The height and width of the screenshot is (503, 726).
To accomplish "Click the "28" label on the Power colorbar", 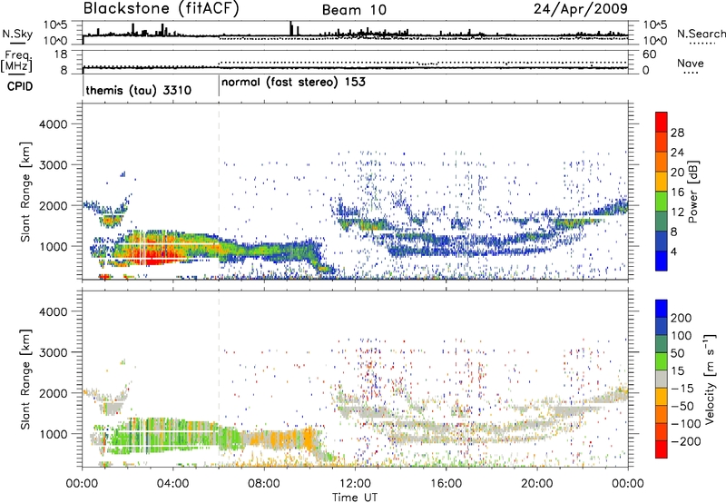I will click(x=677, y=133).
